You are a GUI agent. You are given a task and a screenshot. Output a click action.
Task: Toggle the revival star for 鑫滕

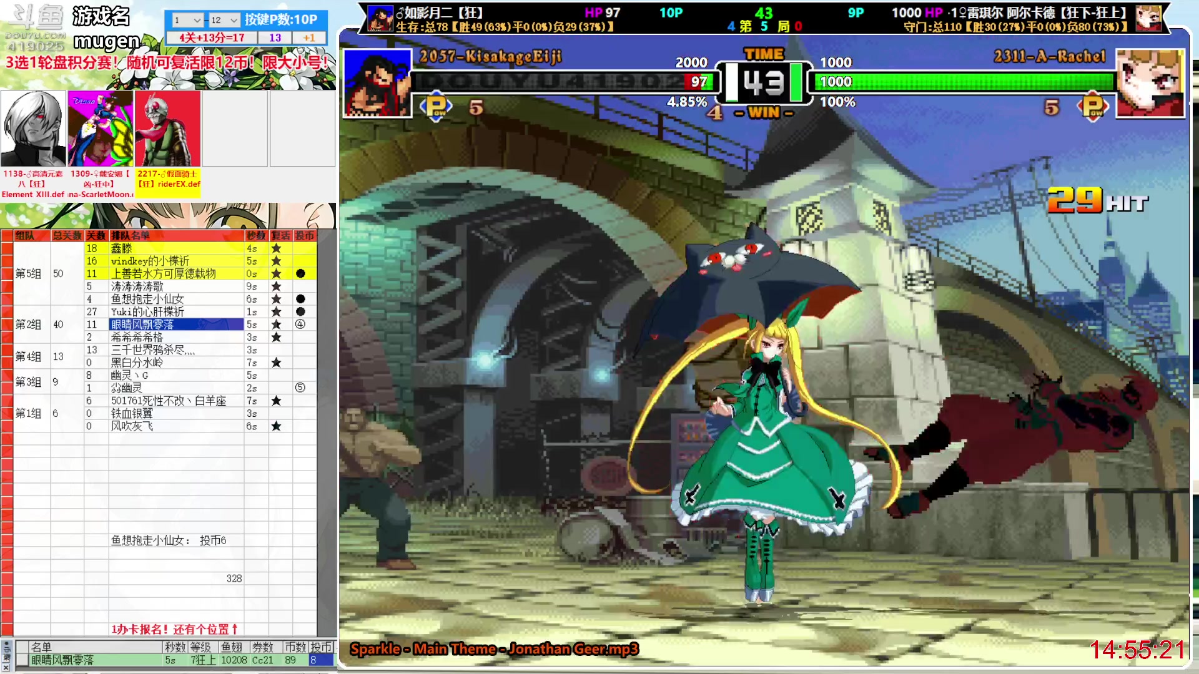point(276,248)
